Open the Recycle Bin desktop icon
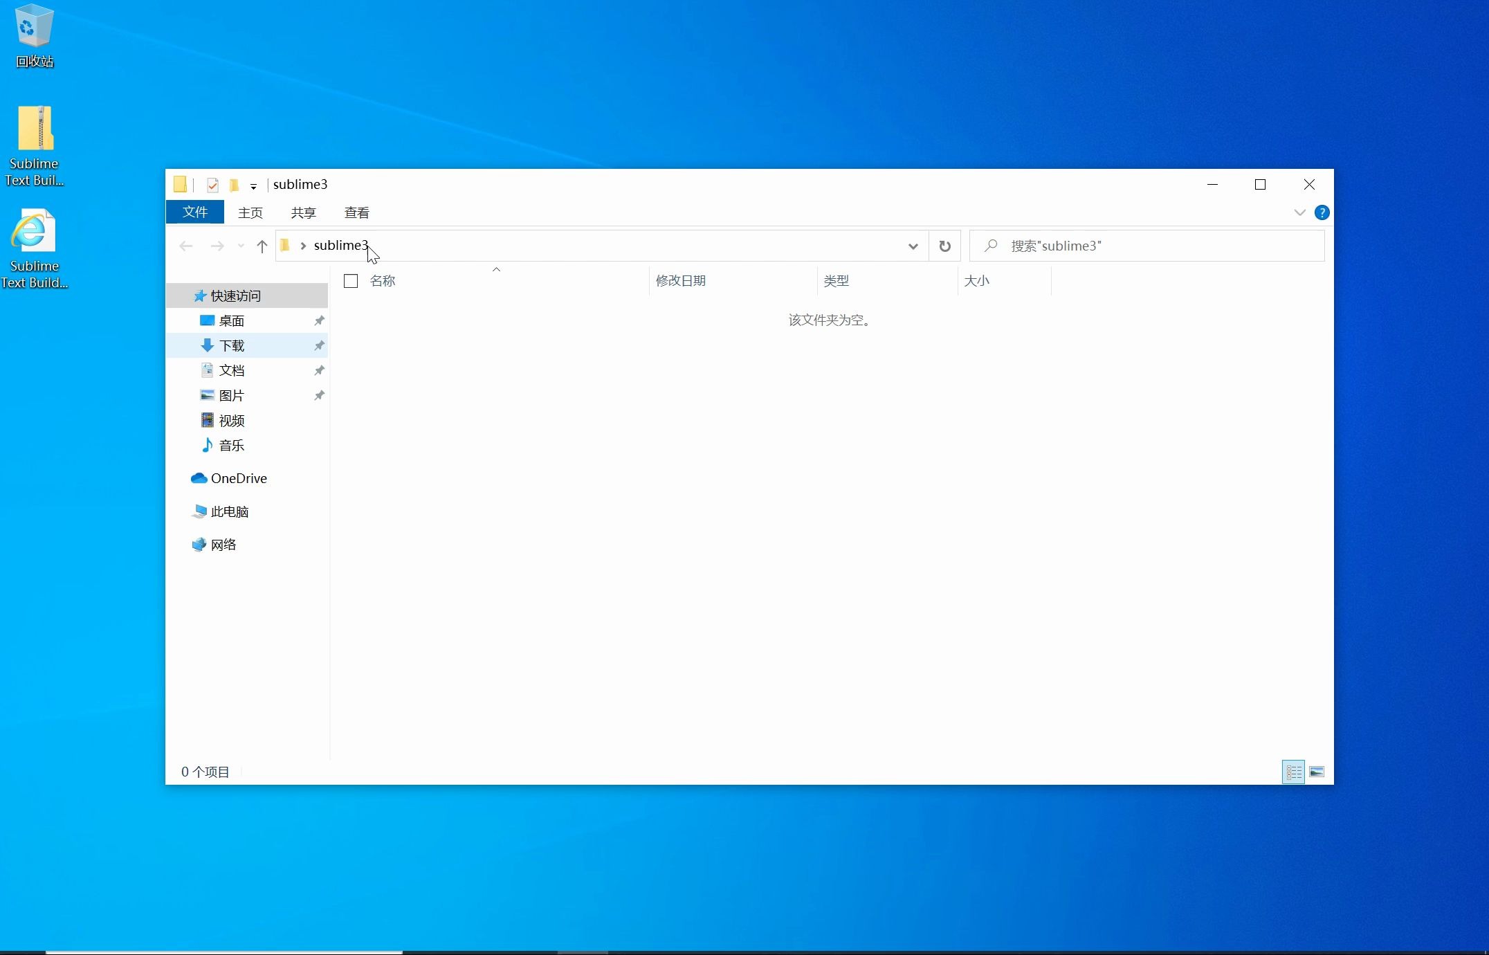 point(34,36)
